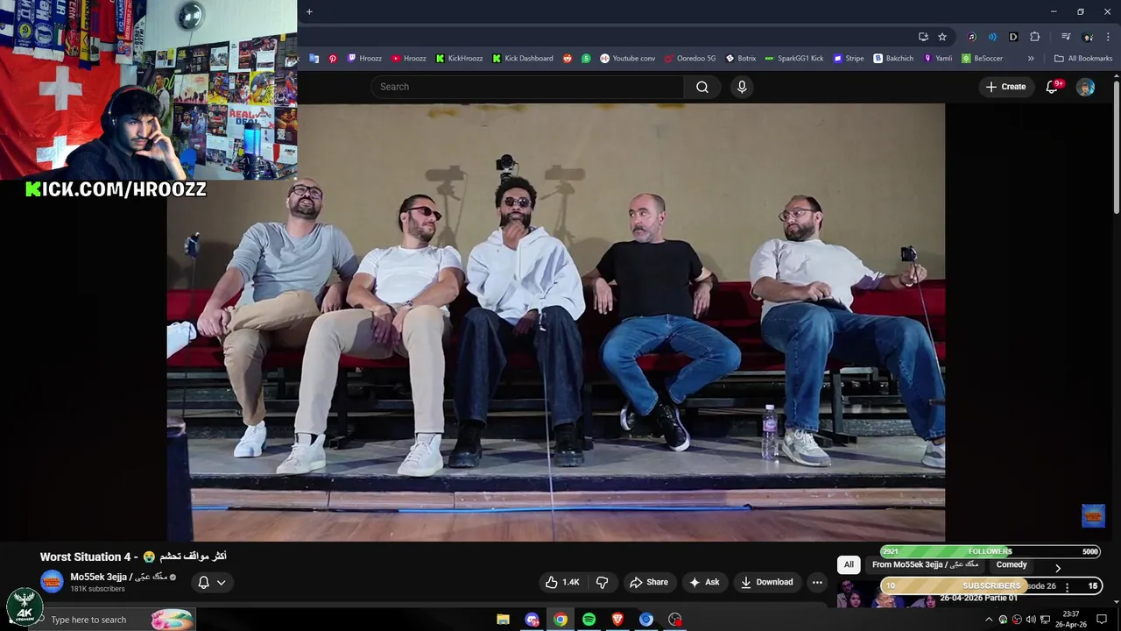This screenshot has height=631, width=1121.
Task: Open the Botrix bookmark
Action: [740, 59]
